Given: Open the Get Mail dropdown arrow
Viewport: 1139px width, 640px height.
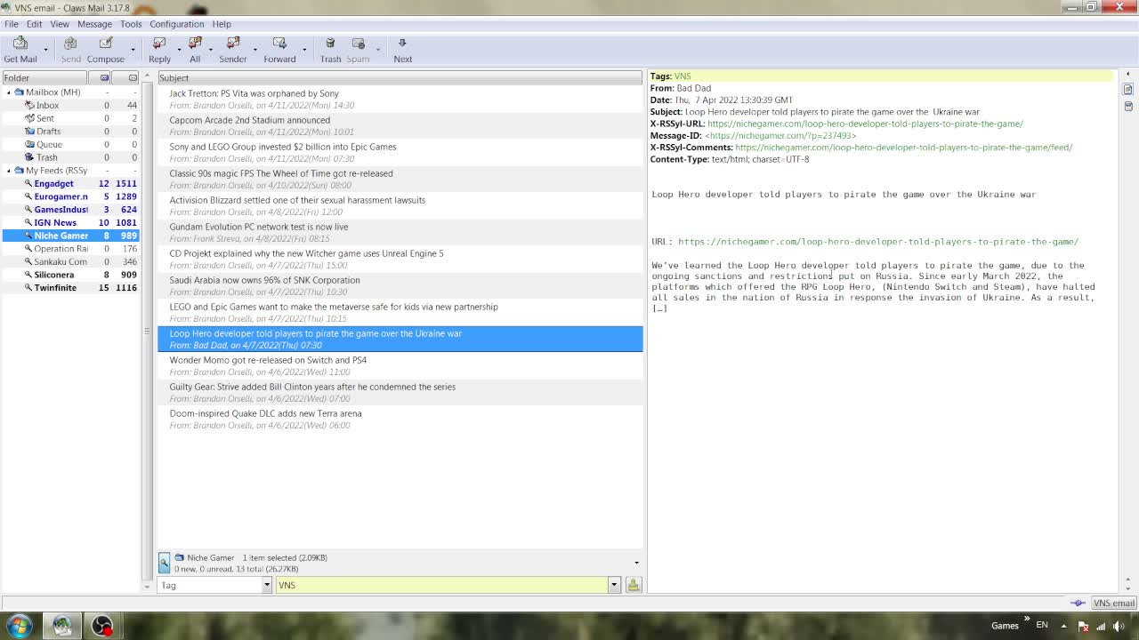Looking at the screenshot, I should pyautogui.click(x=46, y=50).
